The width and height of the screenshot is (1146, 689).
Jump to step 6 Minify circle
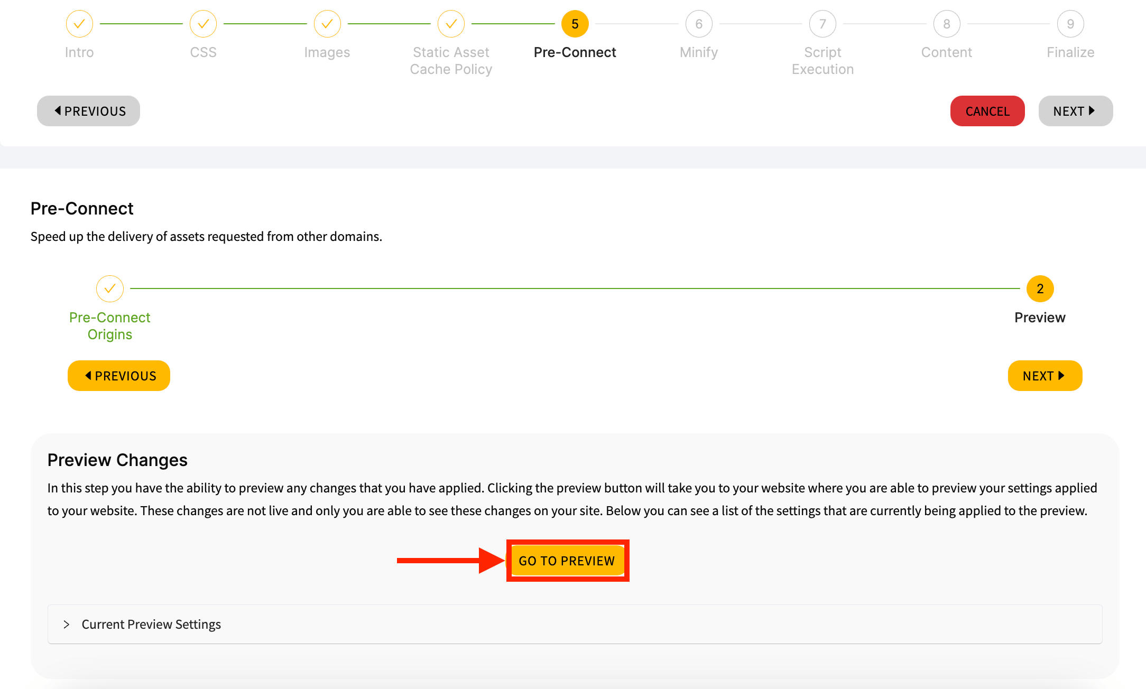point(699,24)
